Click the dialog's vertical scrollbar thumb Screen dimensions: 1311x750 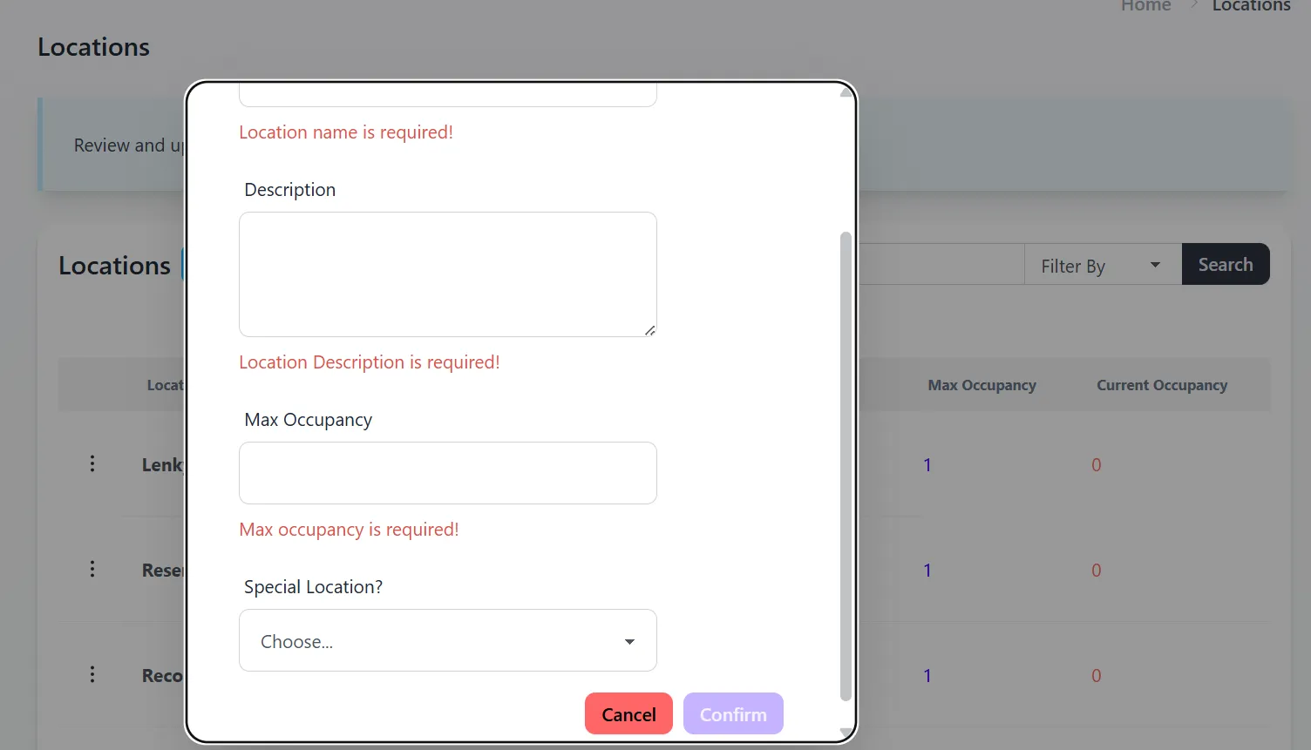coord(845,465)
